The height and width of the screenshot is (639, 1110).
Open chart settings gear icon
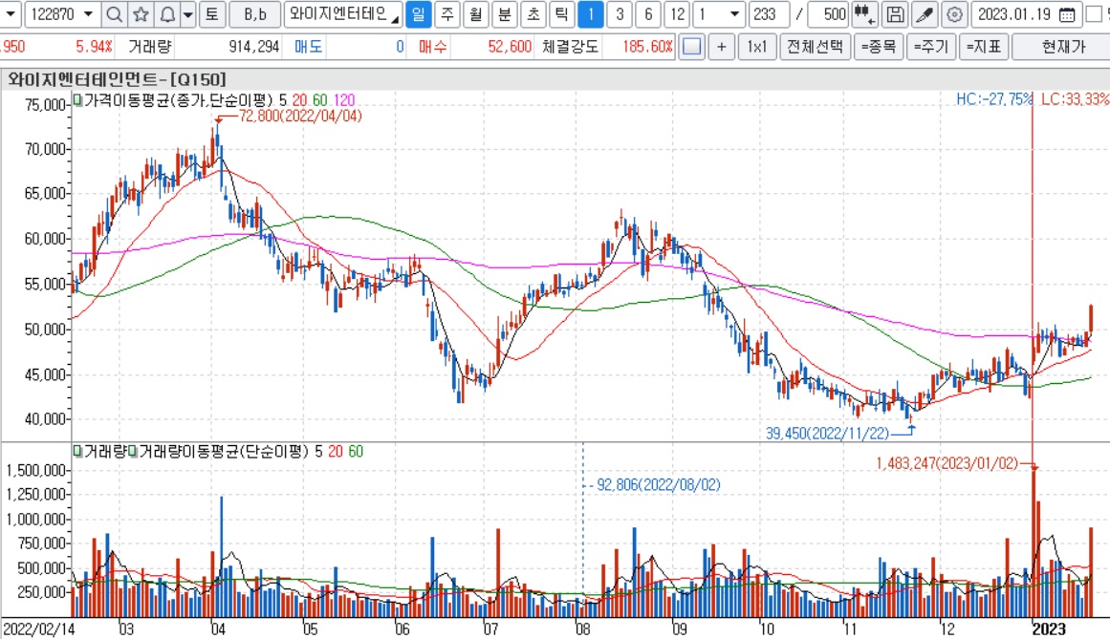tap(954, 14)
